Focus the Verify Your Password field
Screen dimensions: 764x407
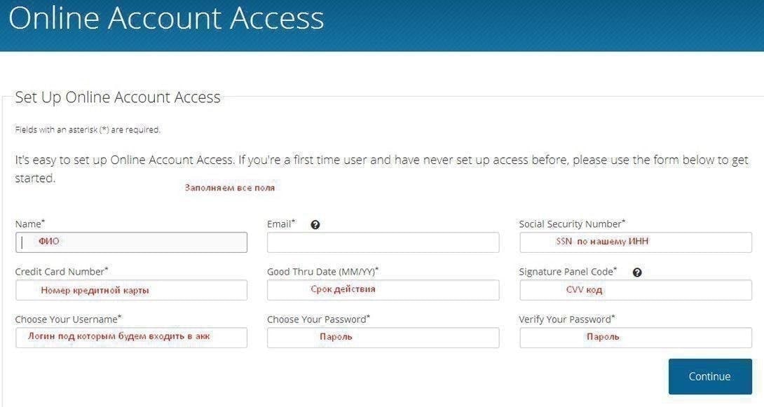point(635,338)
